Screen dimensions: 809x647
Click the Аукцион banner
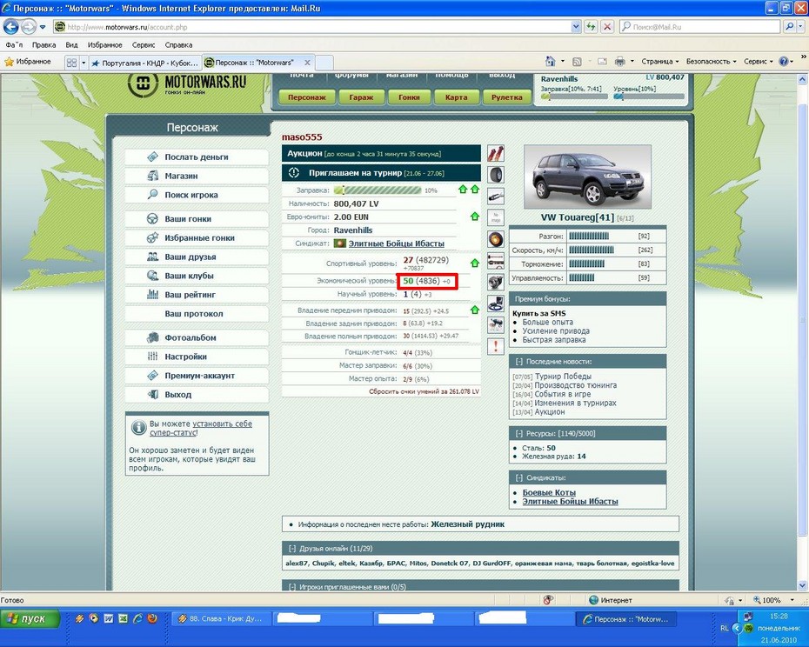click(x=381, y=153)
